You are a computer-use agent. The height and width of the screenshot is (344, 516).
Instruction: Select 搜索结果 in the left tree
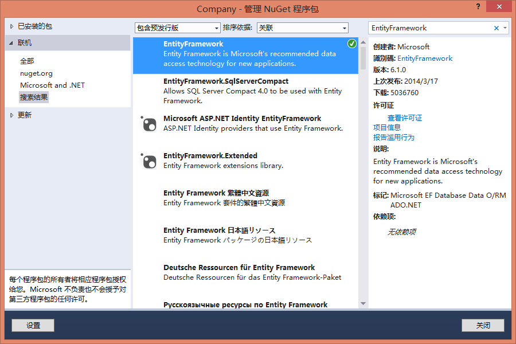tap(34, 97)
